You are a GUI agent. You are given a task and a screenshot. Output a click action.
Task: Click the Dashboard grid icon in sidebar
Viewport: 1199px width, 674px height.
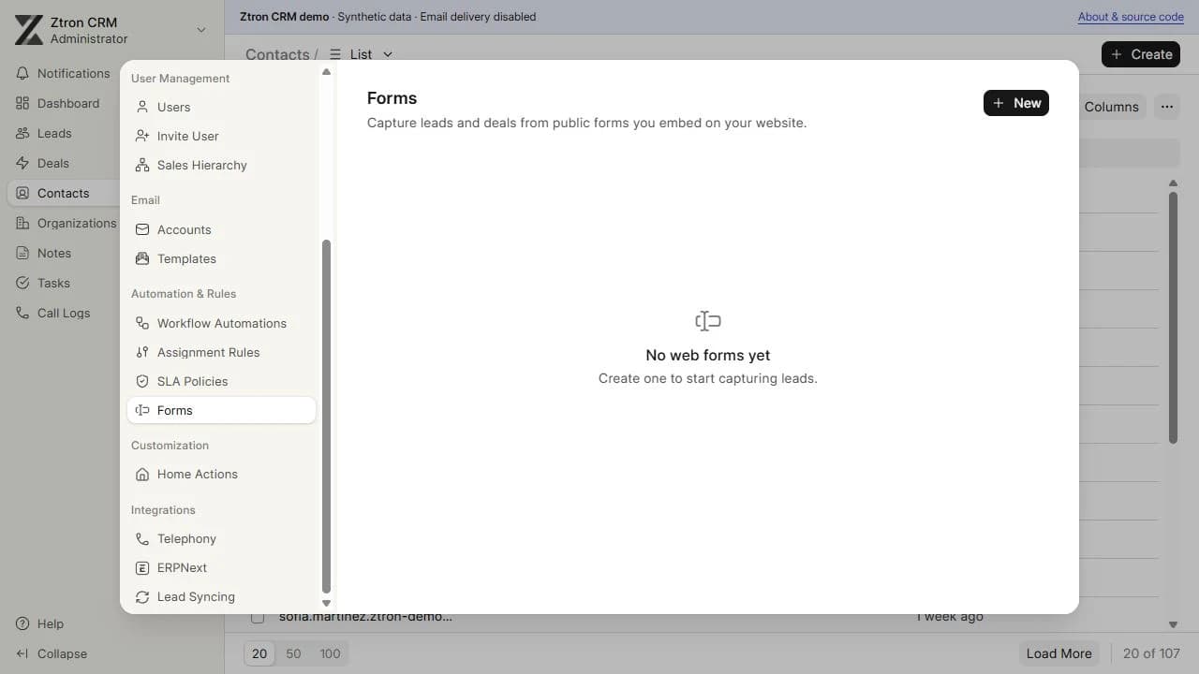click(22, 103)
